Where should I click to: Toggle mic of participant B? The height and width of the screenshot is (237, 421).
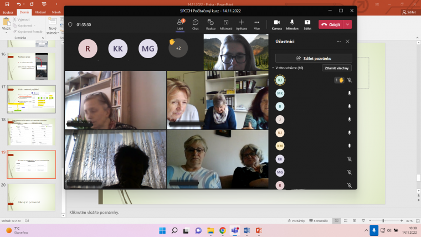coord(350,106)
